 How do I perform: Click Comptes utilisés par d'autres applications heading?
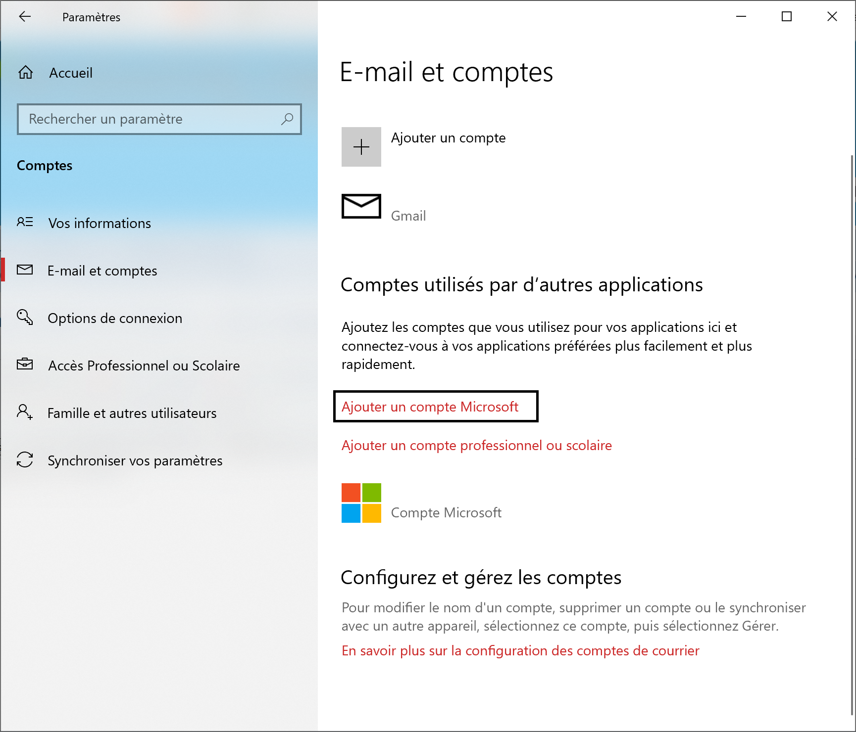[x=522, y=285]
